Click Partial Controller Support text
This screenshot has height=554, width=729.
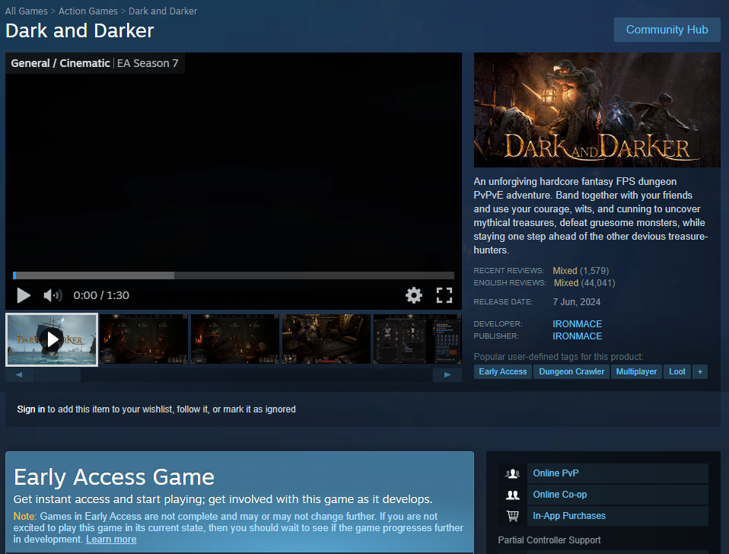click(x=549, y=540)
